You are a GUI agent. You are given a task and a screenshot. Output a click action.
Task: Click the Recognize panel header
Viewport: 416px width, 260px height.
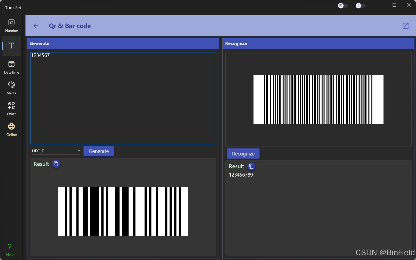click(x=318, y=43)
